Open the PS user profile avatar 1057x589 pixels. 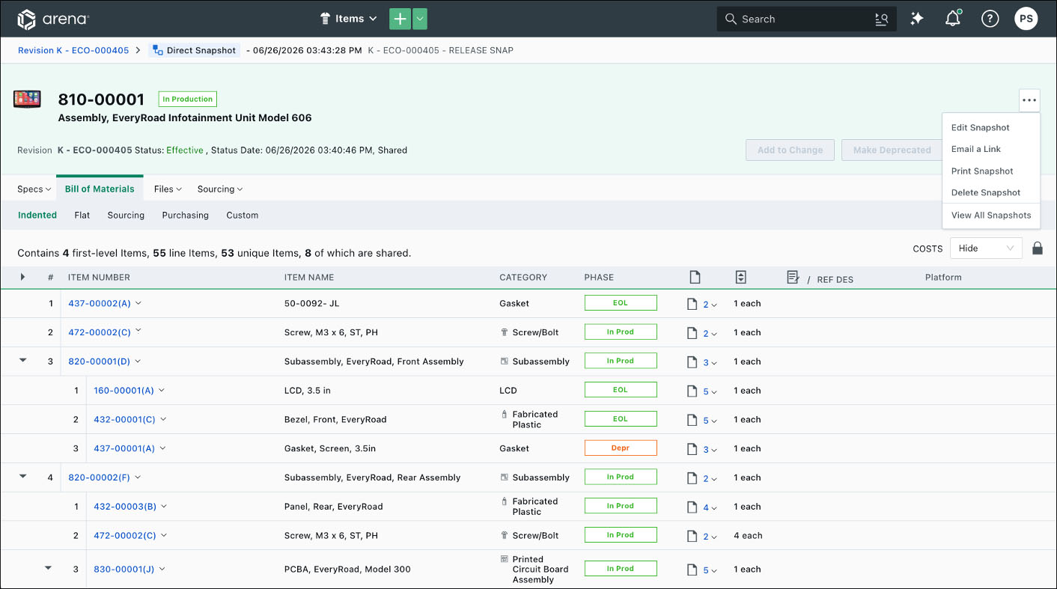1026,19
